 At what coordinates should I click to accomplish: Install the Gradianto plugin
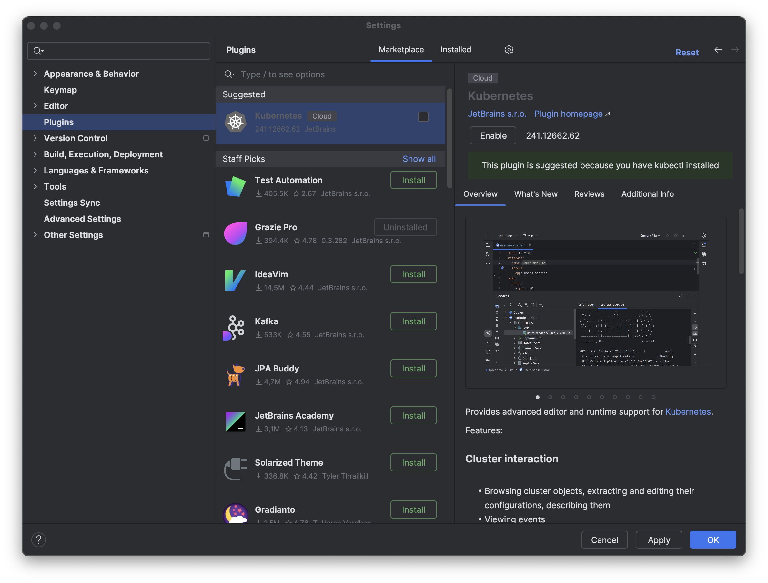pos(413,509)
